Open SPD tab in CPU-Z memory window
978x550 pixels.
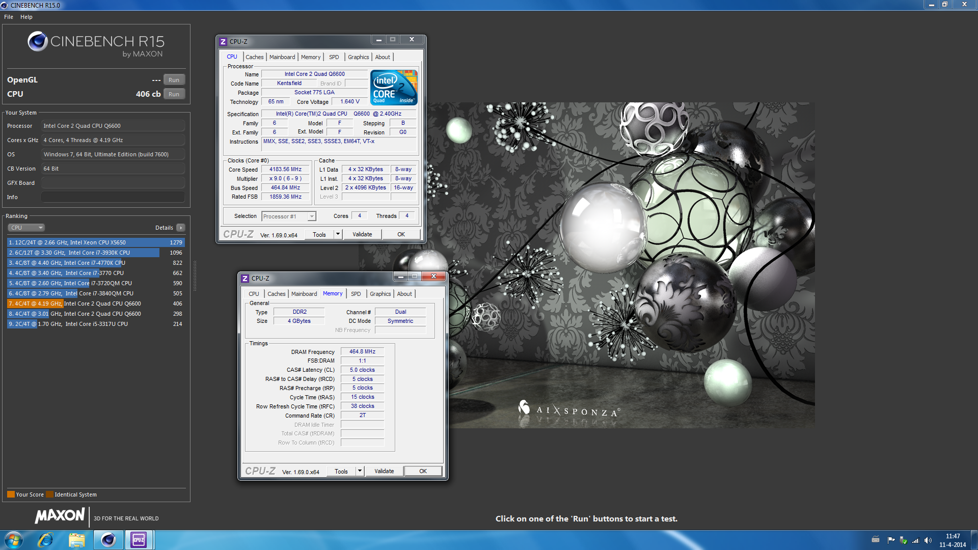point(356,294)
